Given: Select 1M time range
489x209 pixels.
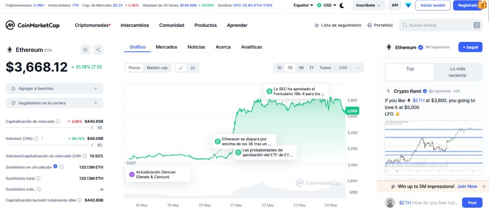Looking at the screenshot, I should (x=301, y=68).
